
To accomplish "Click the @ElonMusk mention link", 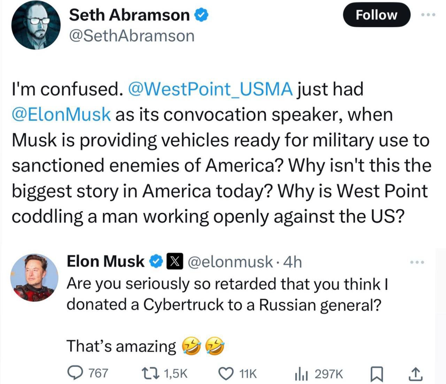I will click(61, 115).
